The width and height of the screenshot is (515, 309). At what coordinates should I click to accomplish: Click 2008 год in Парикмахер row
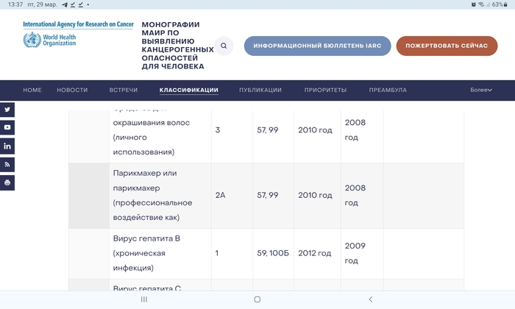[x=355, y=195]
